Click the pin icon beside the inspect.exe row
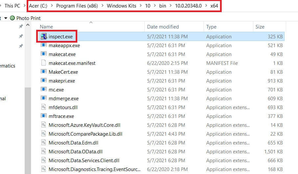298x174 pixels. (21, 36)
